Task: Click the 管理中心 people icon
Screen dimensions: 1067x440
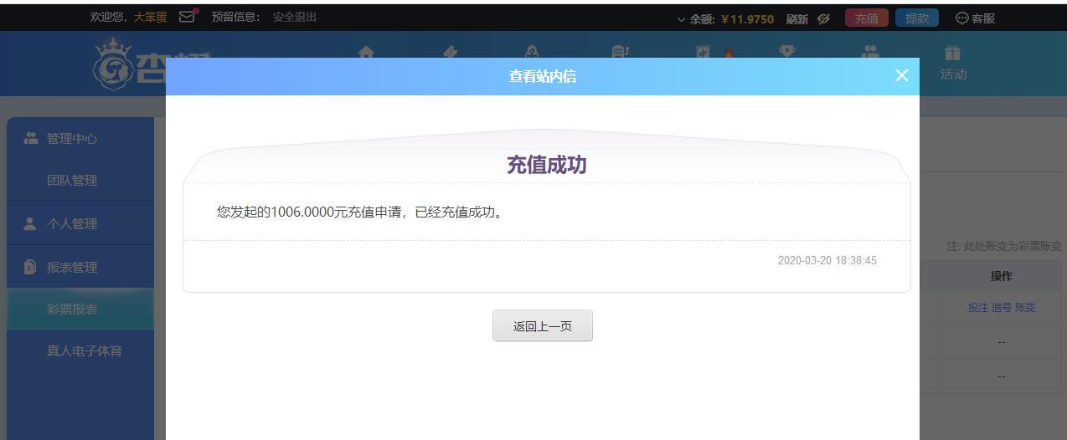Action: click(x=31, y=138)
